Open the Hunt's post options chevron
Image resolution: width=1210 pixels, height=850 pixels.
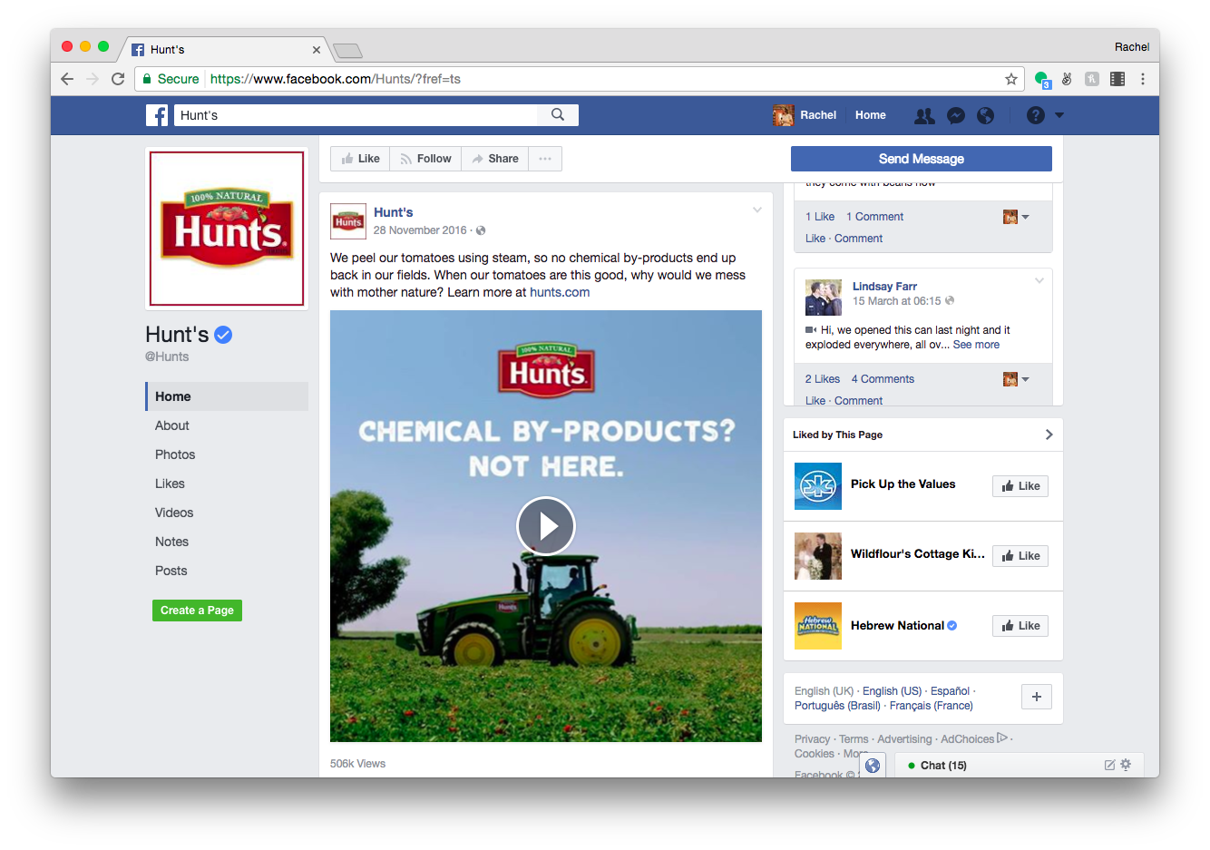[x=757, y=210]
